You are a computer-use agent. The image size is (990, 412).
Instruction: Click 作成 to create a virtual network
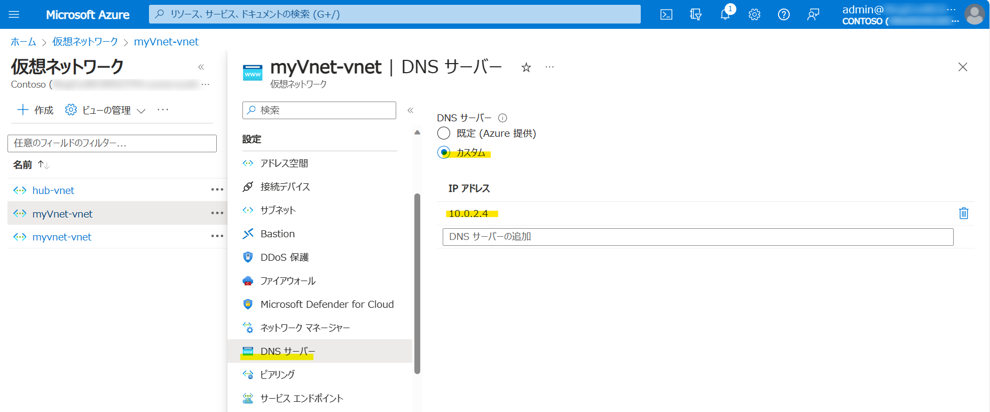[x=35, y=110]
